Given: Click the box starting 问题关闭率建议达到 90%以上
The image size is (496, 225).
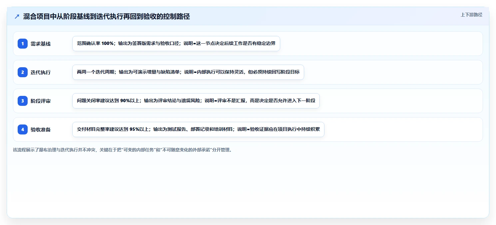Looking at the screenshot, I should (x=196, y=101).
